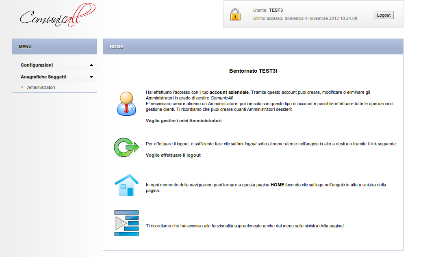
Task: Click the bullet icon beside Amministratori
Action: [22, 87]
